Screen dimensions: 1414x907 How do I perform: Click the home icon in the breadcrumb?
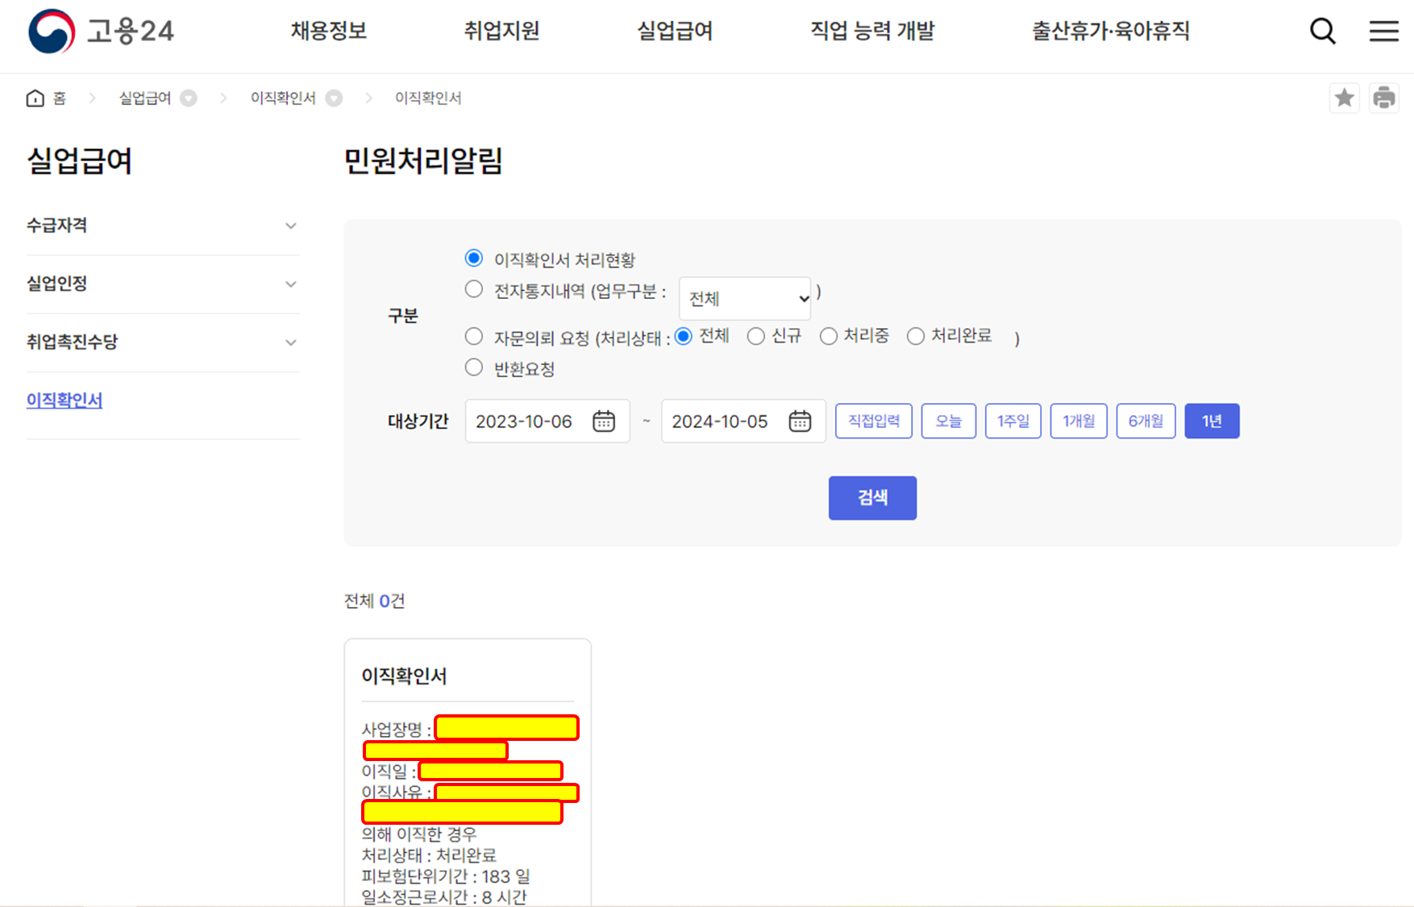[x=35, y=98]
